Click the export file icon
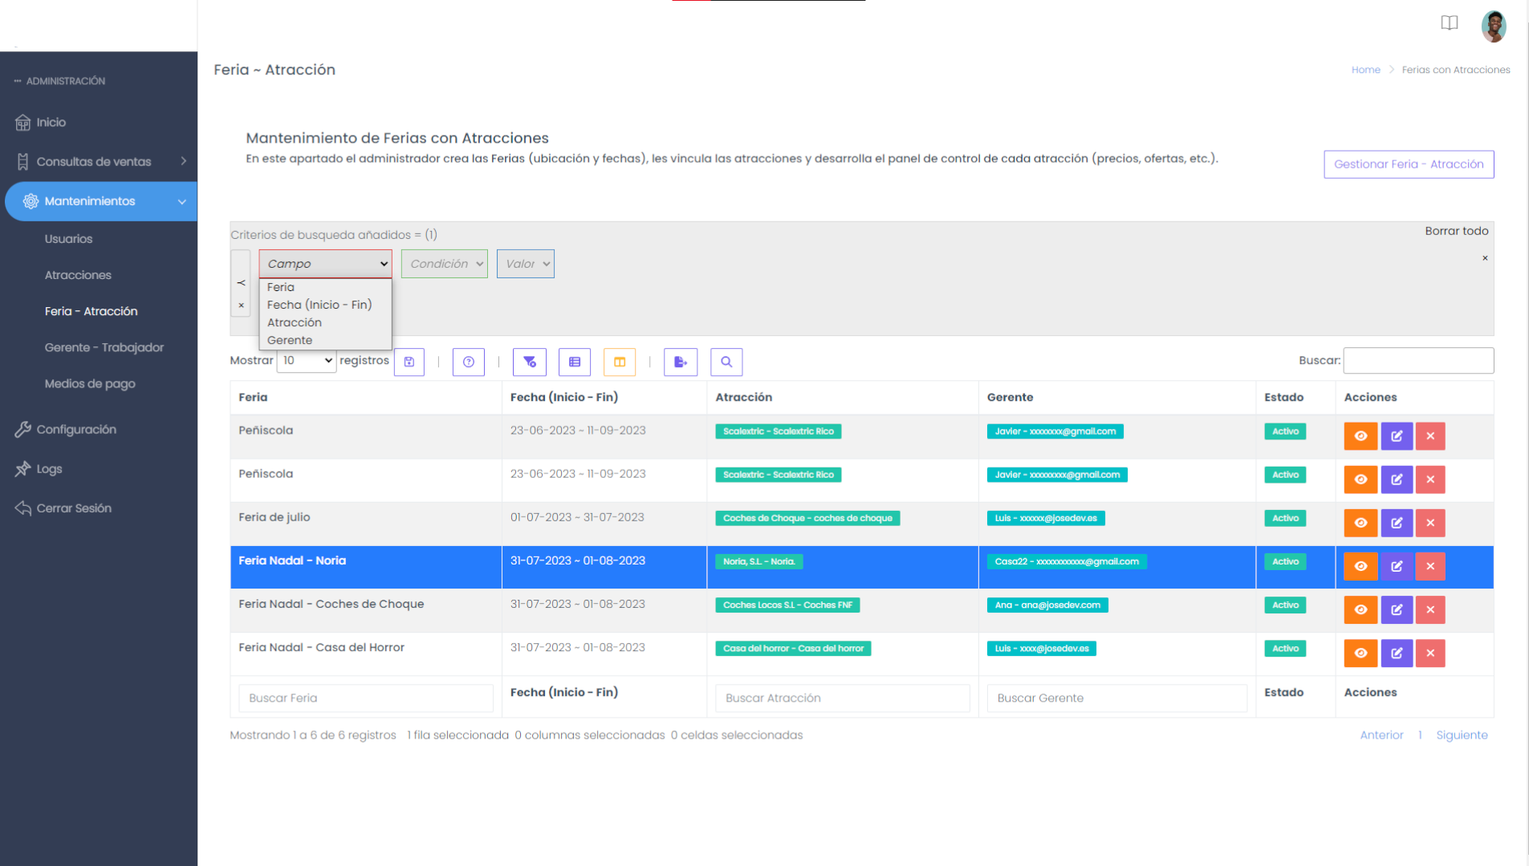Screen dimensions: 1529x866 (x=681, y=362)
